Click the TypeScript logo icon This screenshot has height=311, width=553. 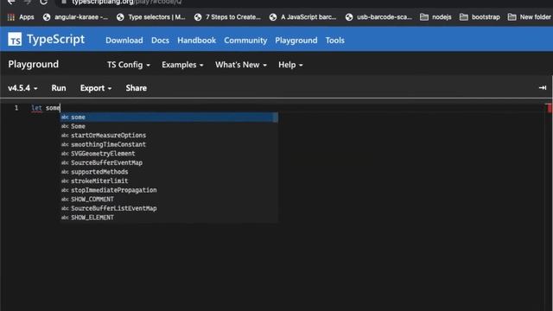pos(15,40)
